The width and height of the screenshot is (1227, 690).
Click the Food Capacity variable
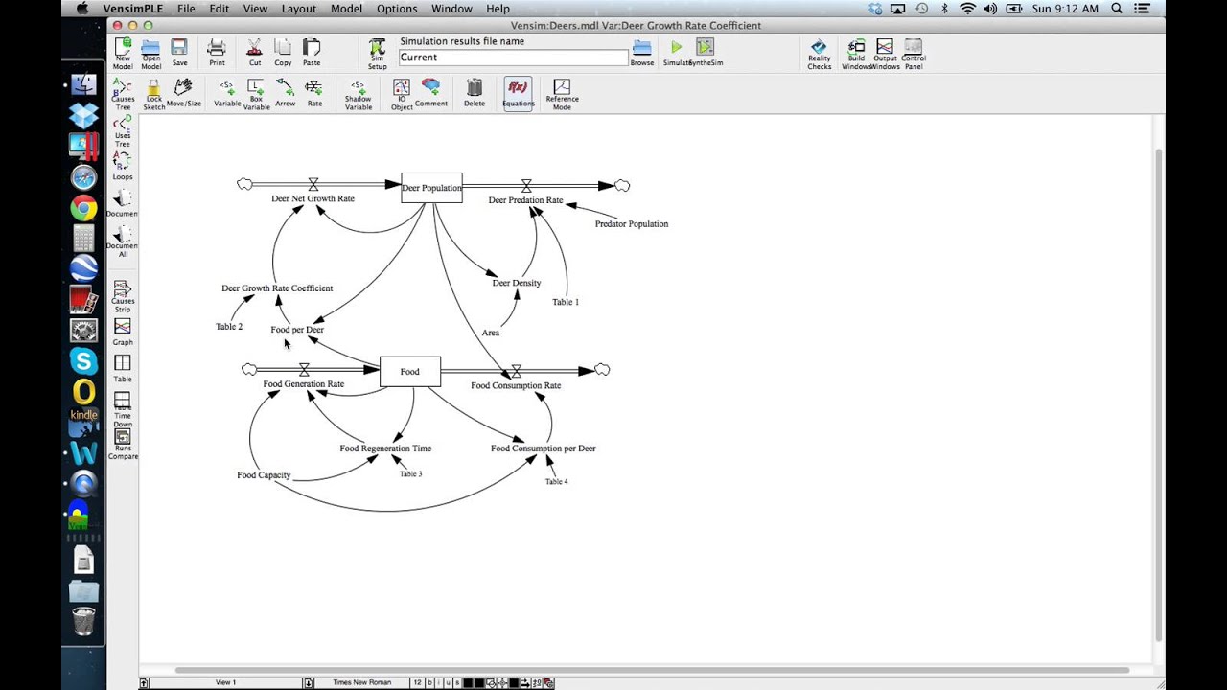(x=264, y=474)
